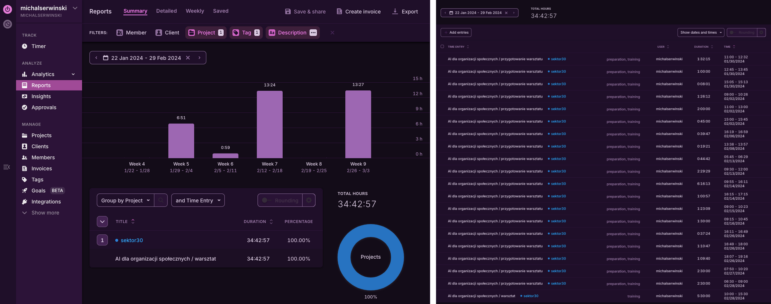Open the Show dates and times dropdown
Screen dimensions: 771x304
701,32
